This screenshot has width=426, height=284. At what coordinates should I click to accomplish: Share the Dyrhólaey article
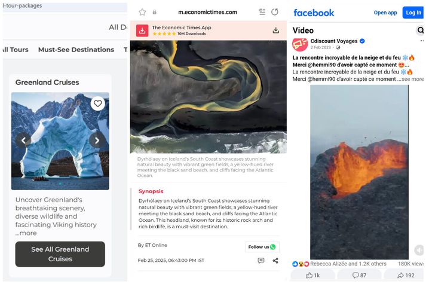click(275, 260)
